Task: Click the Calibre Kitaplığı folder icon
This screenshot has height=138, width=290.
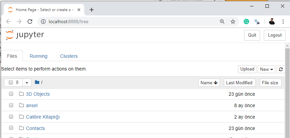Action: [x=21, y=117]
